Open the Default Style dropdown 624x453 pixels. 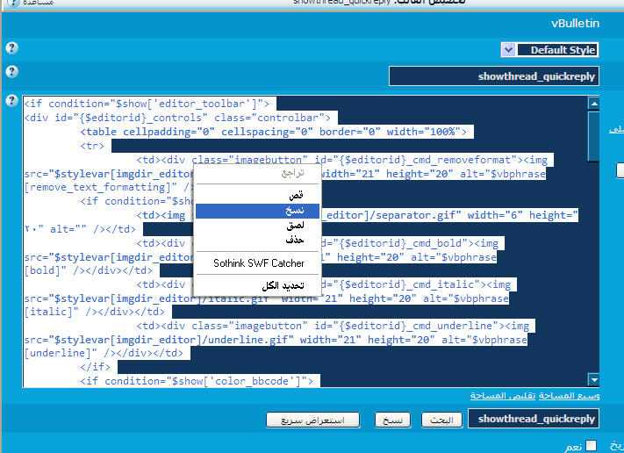coord(508,50)
